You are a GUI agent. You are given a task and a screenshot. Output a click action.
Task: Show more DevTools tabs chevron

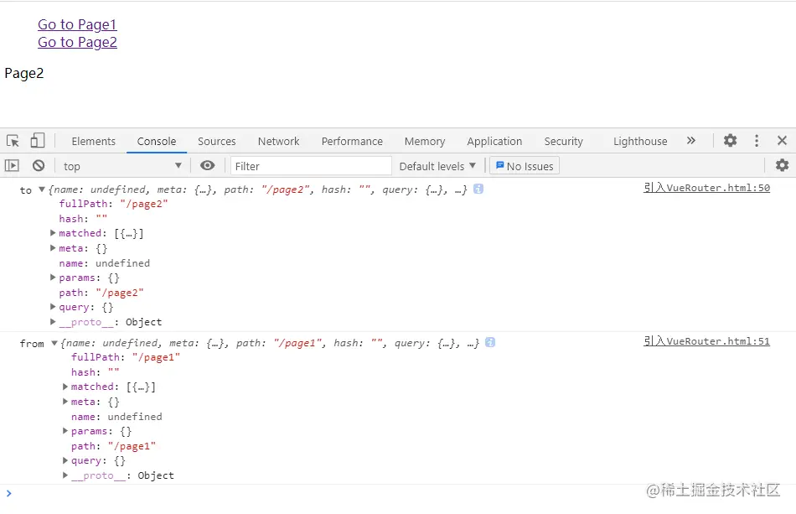(x=691, y=141)
